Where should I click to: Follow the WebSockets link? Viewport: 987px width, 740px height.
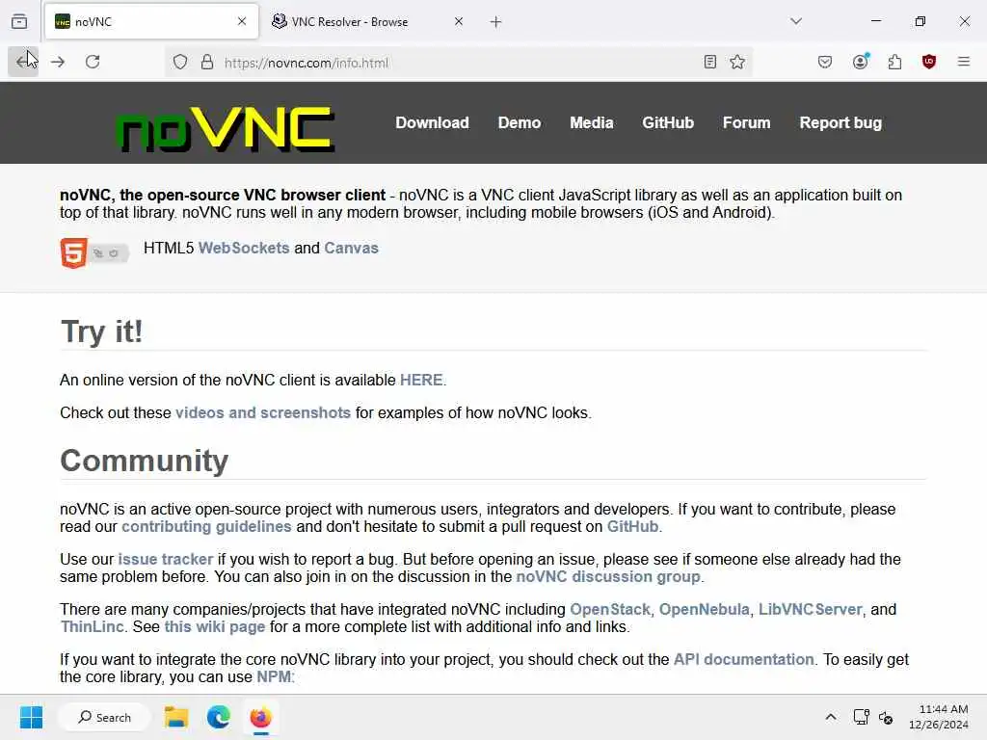coord(244,248)
